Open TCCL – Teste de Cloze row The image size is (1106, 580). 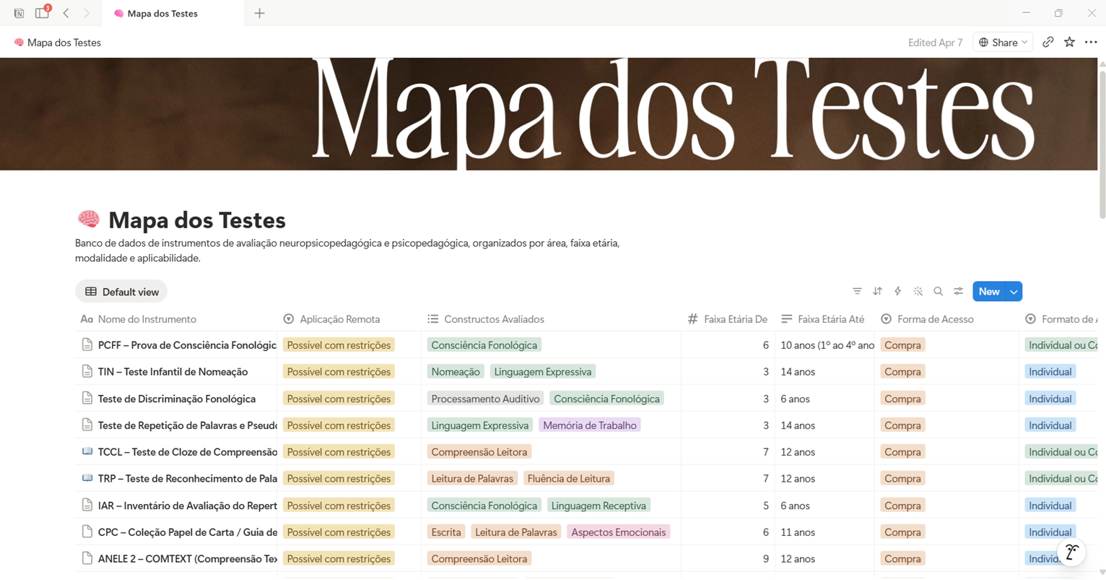pos(187,452)
